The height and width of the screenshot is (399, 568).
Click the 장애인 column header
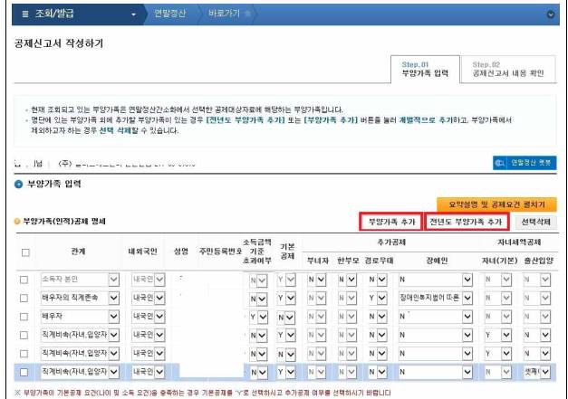coord(437,261)
